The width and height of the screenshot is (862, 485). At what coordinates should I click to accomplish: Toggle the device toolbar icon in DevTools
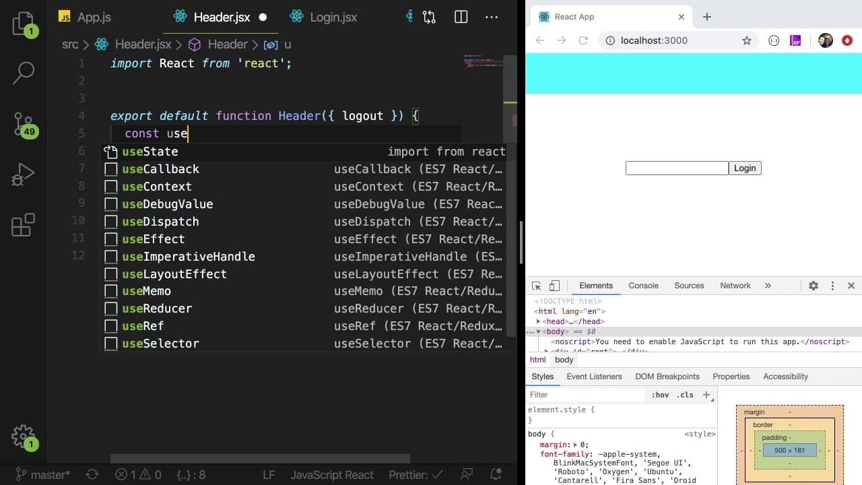[554, 286]
